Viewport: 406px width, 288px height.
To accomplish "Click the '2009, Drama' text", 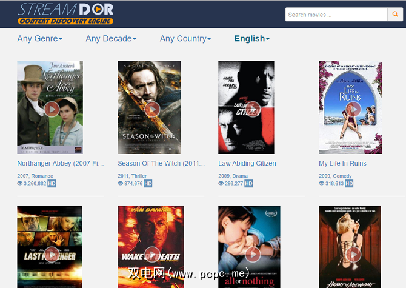I will pos(233,176).
